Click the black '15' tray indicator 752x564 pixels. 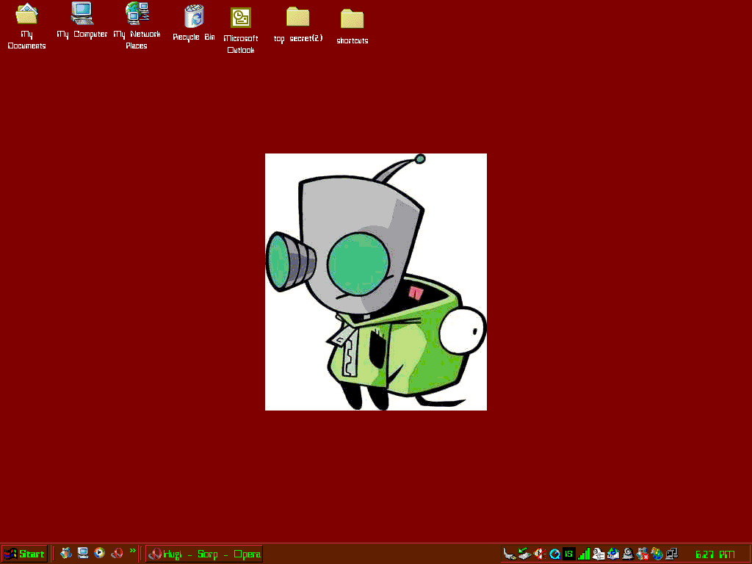569,554
